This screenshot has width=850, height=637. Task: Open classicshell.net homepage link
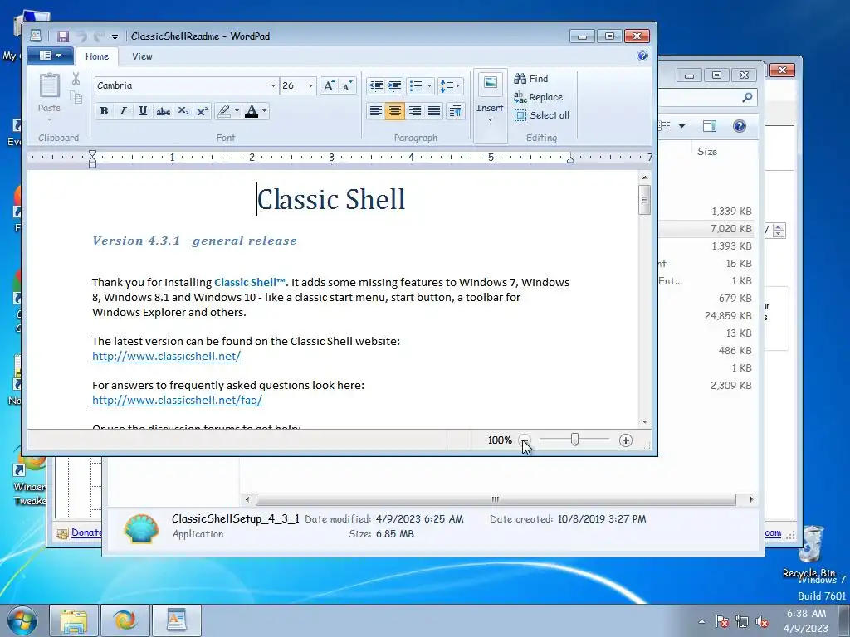coord(166,356)
